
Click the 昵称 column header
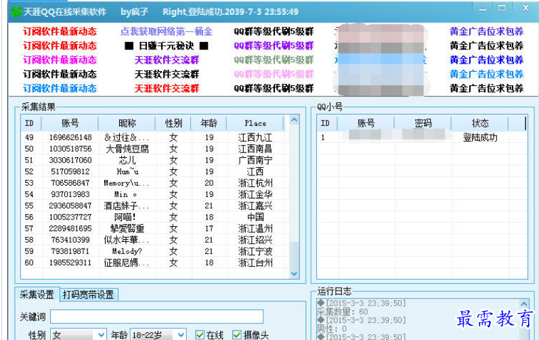(x=127, y=123)
